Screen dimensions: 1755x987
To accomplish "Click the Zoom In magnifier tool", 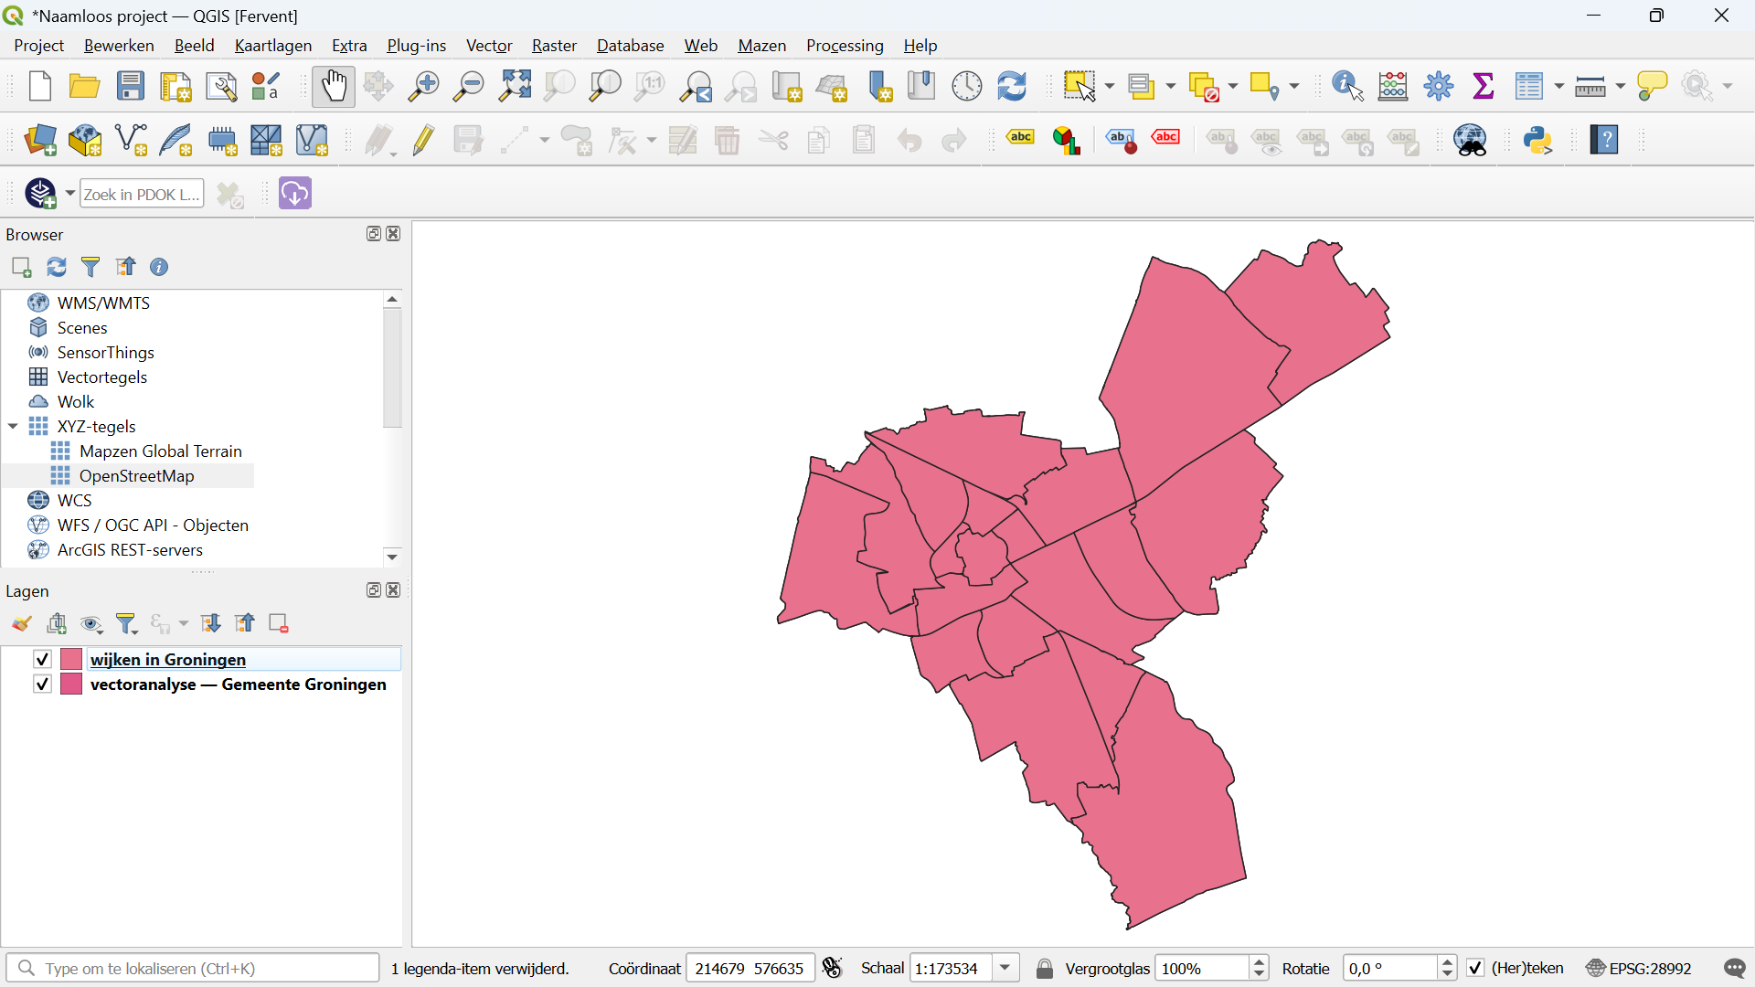I will point(423,87).
